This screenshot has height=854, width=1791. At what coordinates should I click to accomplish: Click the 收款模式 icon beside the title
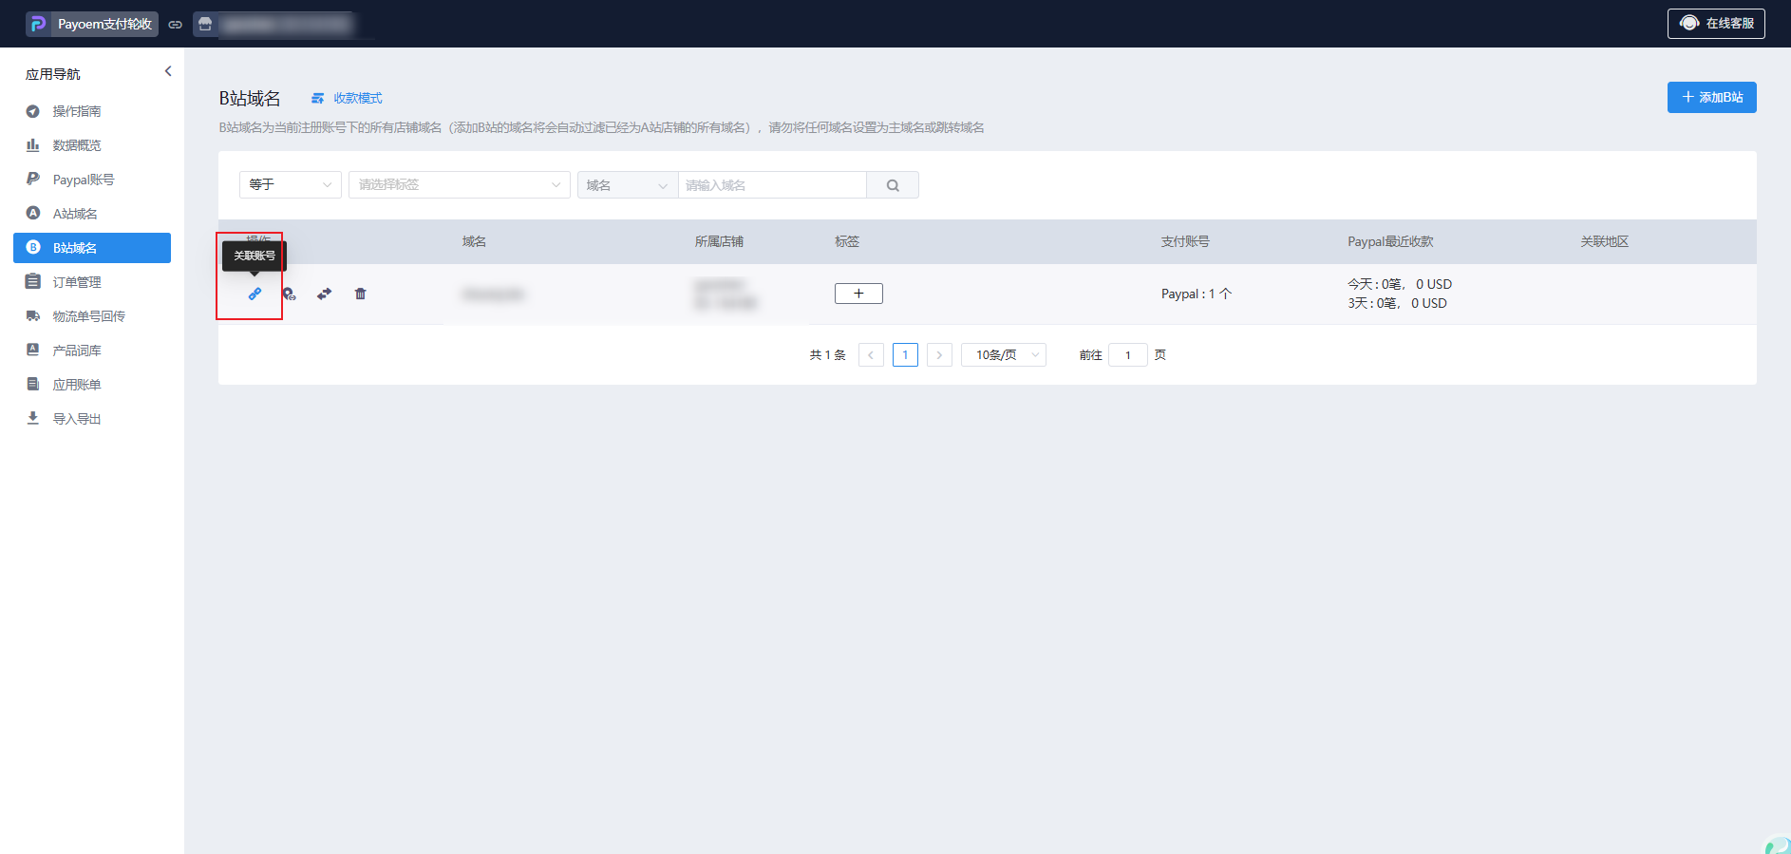[x=318, y=98]
